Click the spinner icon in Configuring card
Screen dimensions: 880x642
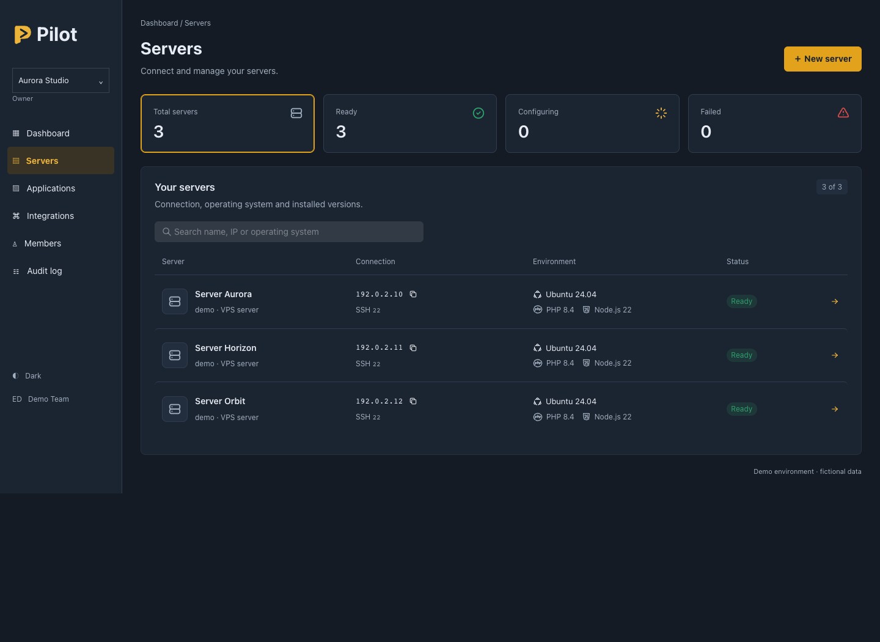point(661,113)
